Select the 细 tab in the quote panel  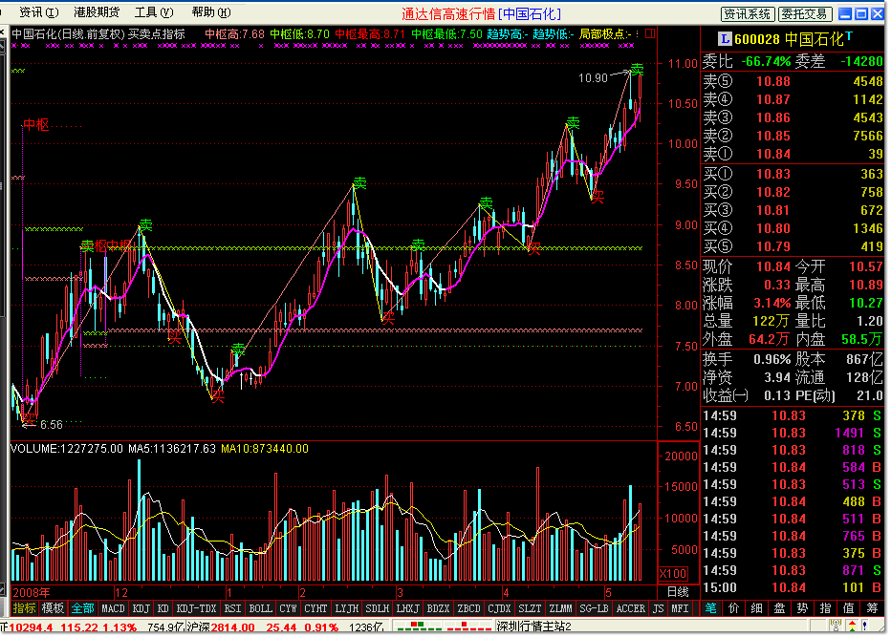click(x=757, y=608)
